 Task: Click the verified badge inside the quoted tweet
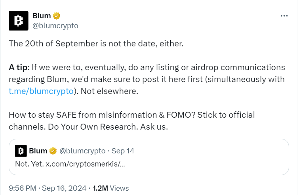pos(53,151)
